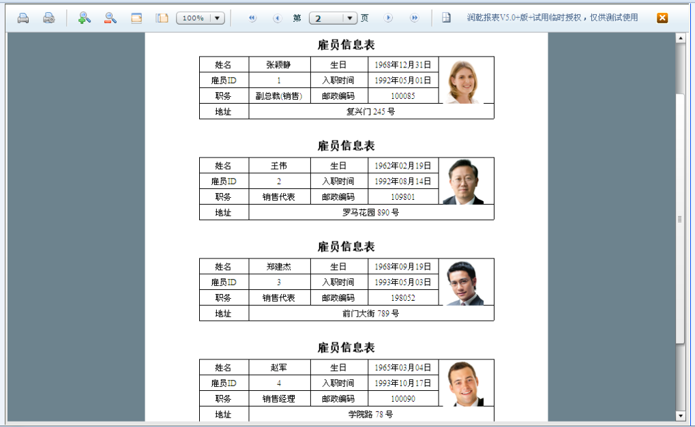695x427 pixels.
Task: Click address 复兴门 245 号
Action: click(x=371, y=111)
